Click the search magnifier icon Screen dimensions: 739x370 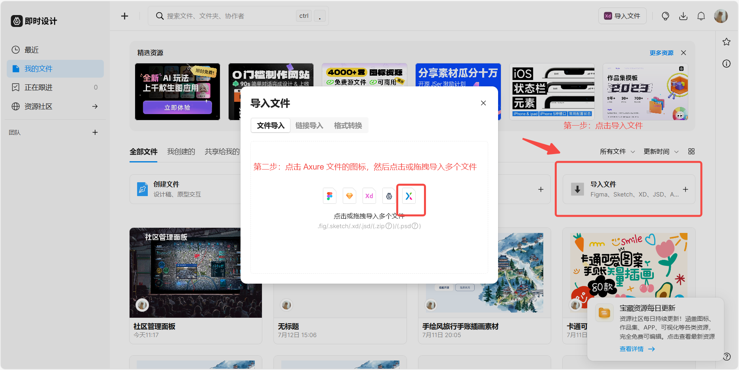[x=160, y=16]
